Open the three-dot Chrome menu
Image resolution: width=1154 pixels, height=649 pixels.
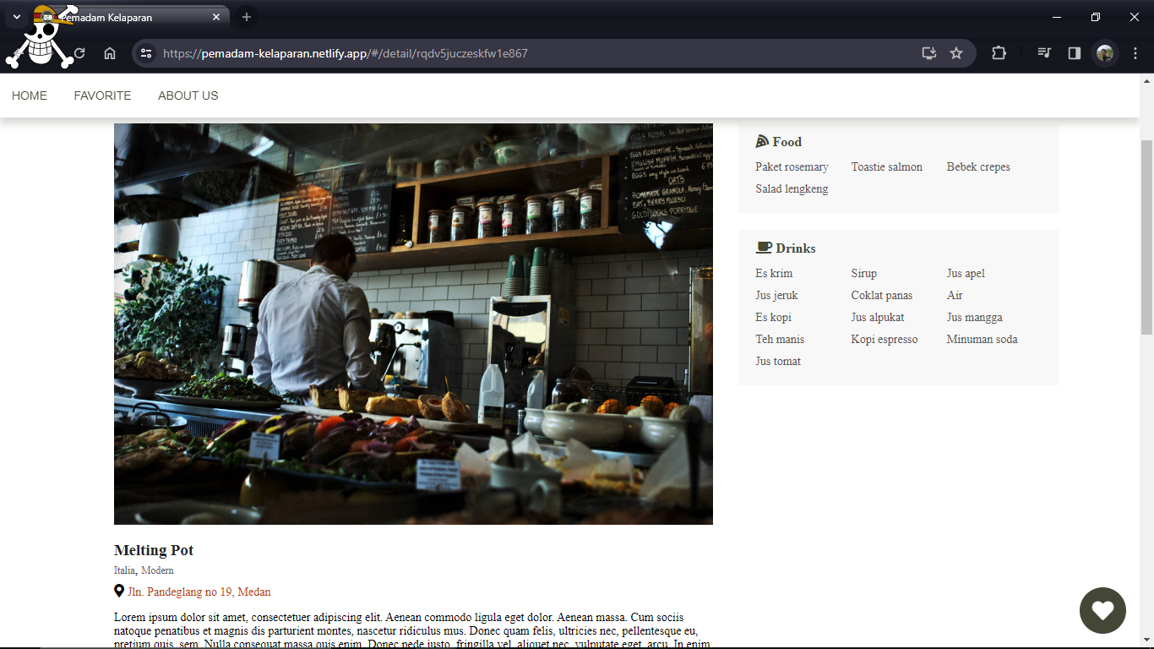pos(1135,53)
